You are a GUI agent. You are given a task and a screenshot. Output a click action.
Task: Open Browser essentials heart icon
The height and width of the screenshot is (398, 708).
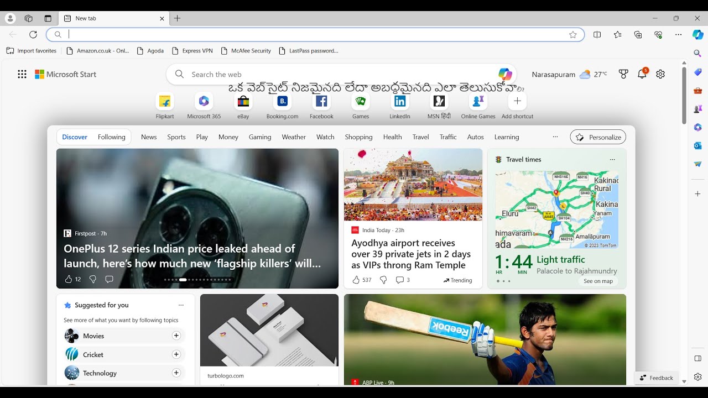(x=658, y=34)
